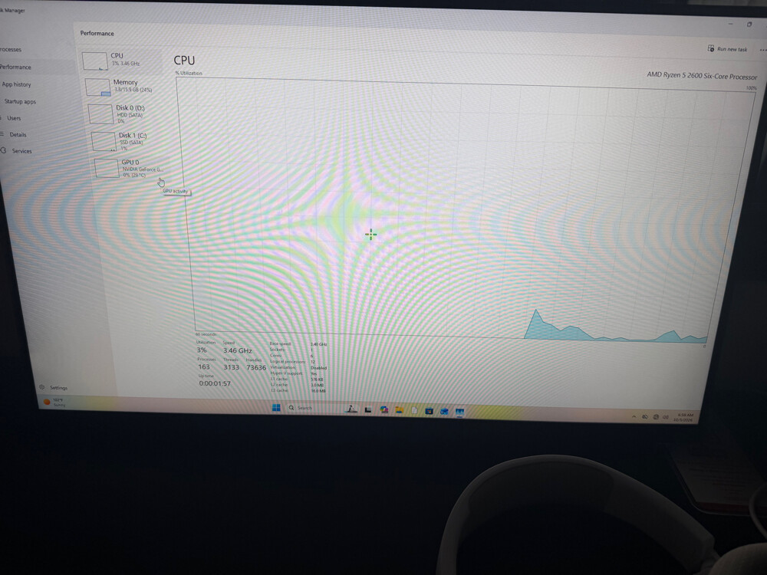Open the Services page
This screenshot has width=767, height=575.
(21, 150)
